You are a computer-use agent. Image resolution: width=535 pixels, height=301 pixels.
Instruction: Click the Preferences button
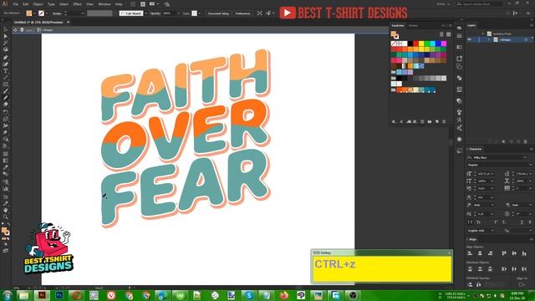(x=242, y=13)
